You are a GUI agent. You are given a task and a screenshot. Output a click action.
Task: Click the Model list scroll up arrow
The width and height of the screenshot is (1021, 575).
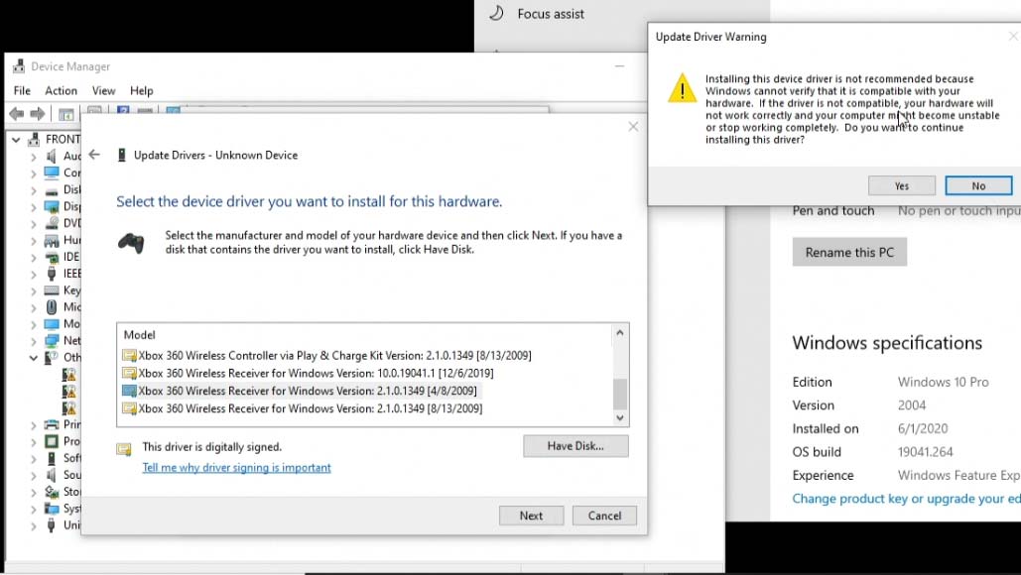pos(620,332)
